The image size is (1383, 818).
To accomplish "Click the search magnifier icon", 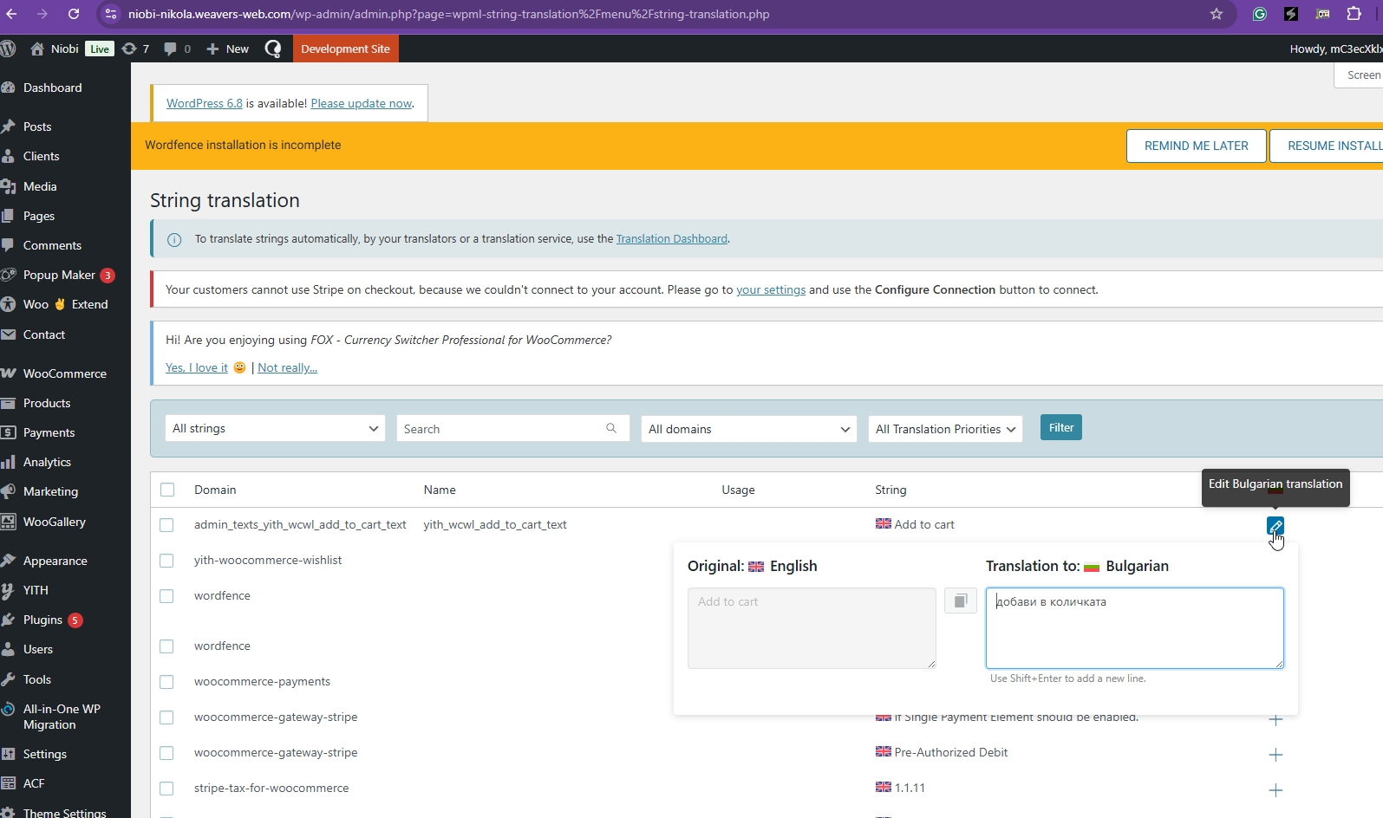I will pos(611,428).
